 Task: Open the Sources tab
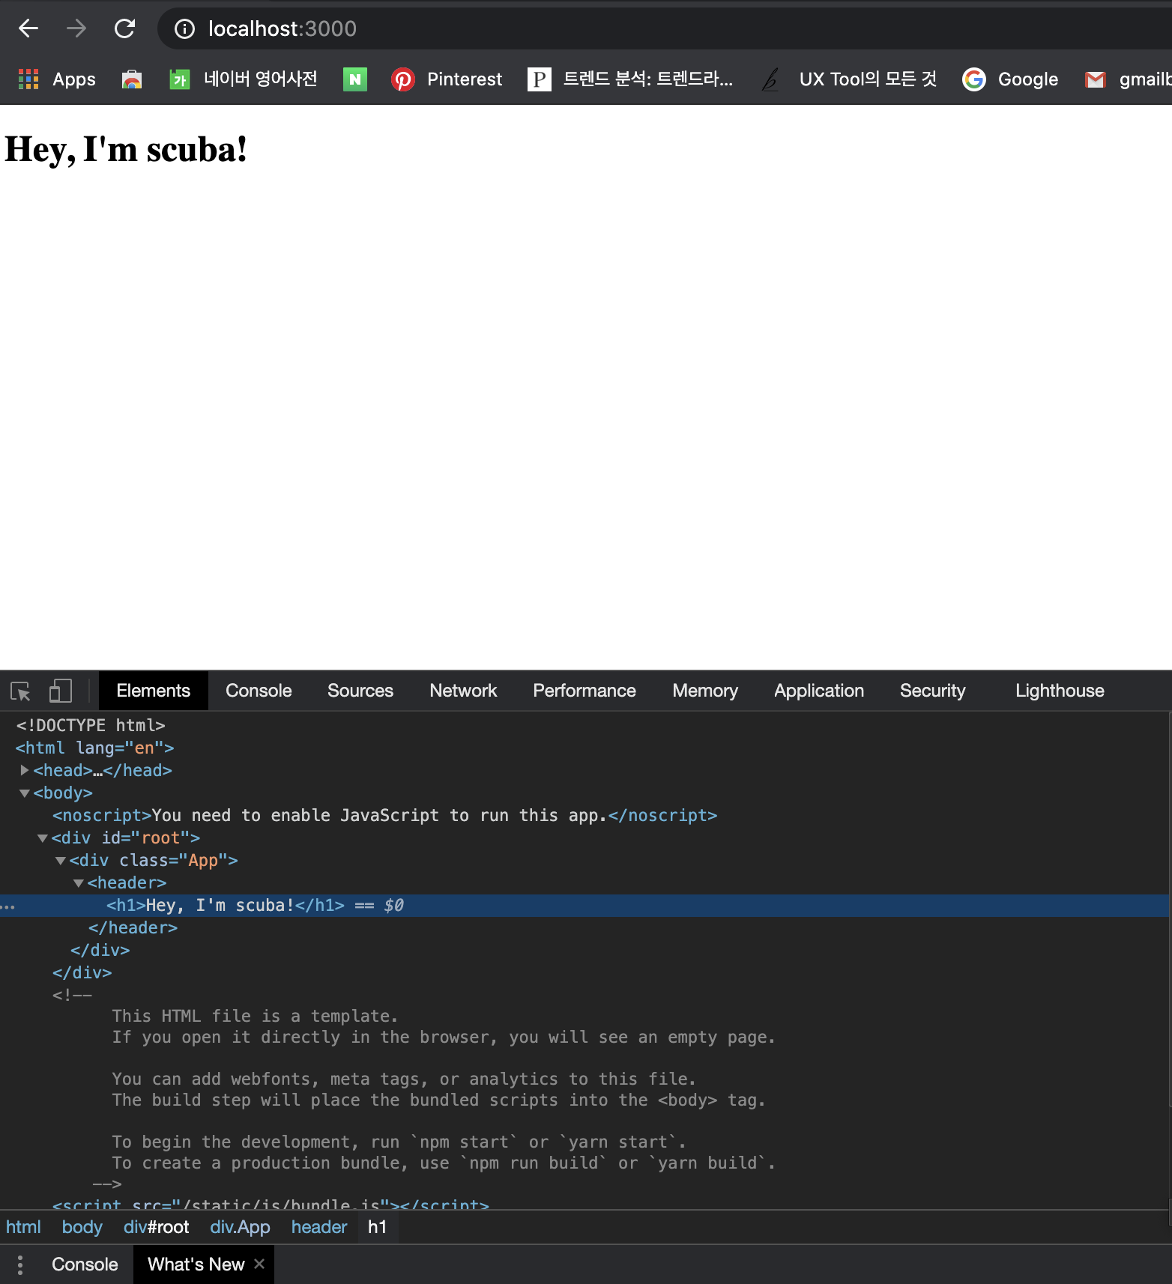click(x=360, y=691)
